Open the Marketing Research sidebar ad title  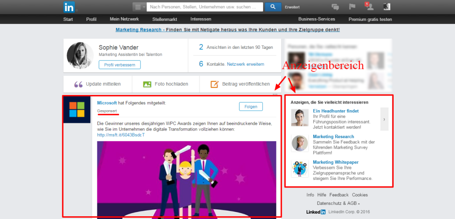[333, 137]
